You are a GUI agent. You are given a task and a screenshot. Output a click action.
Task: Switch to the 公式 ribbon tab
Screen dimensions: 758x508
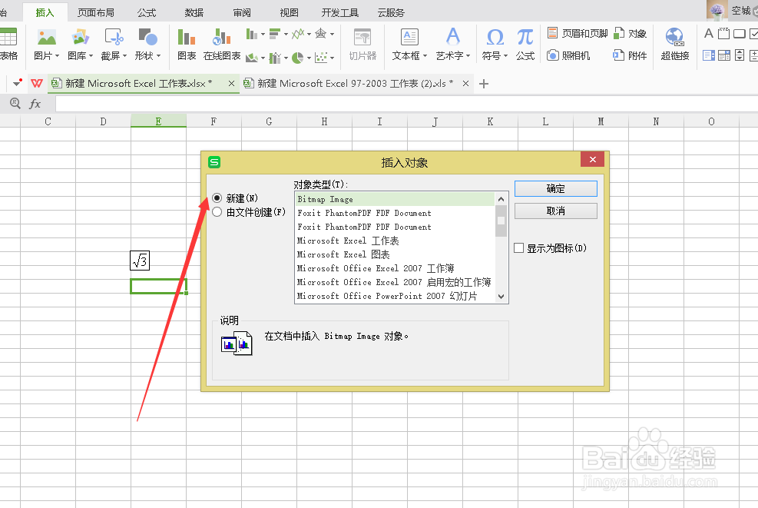[x=147, y=12]
